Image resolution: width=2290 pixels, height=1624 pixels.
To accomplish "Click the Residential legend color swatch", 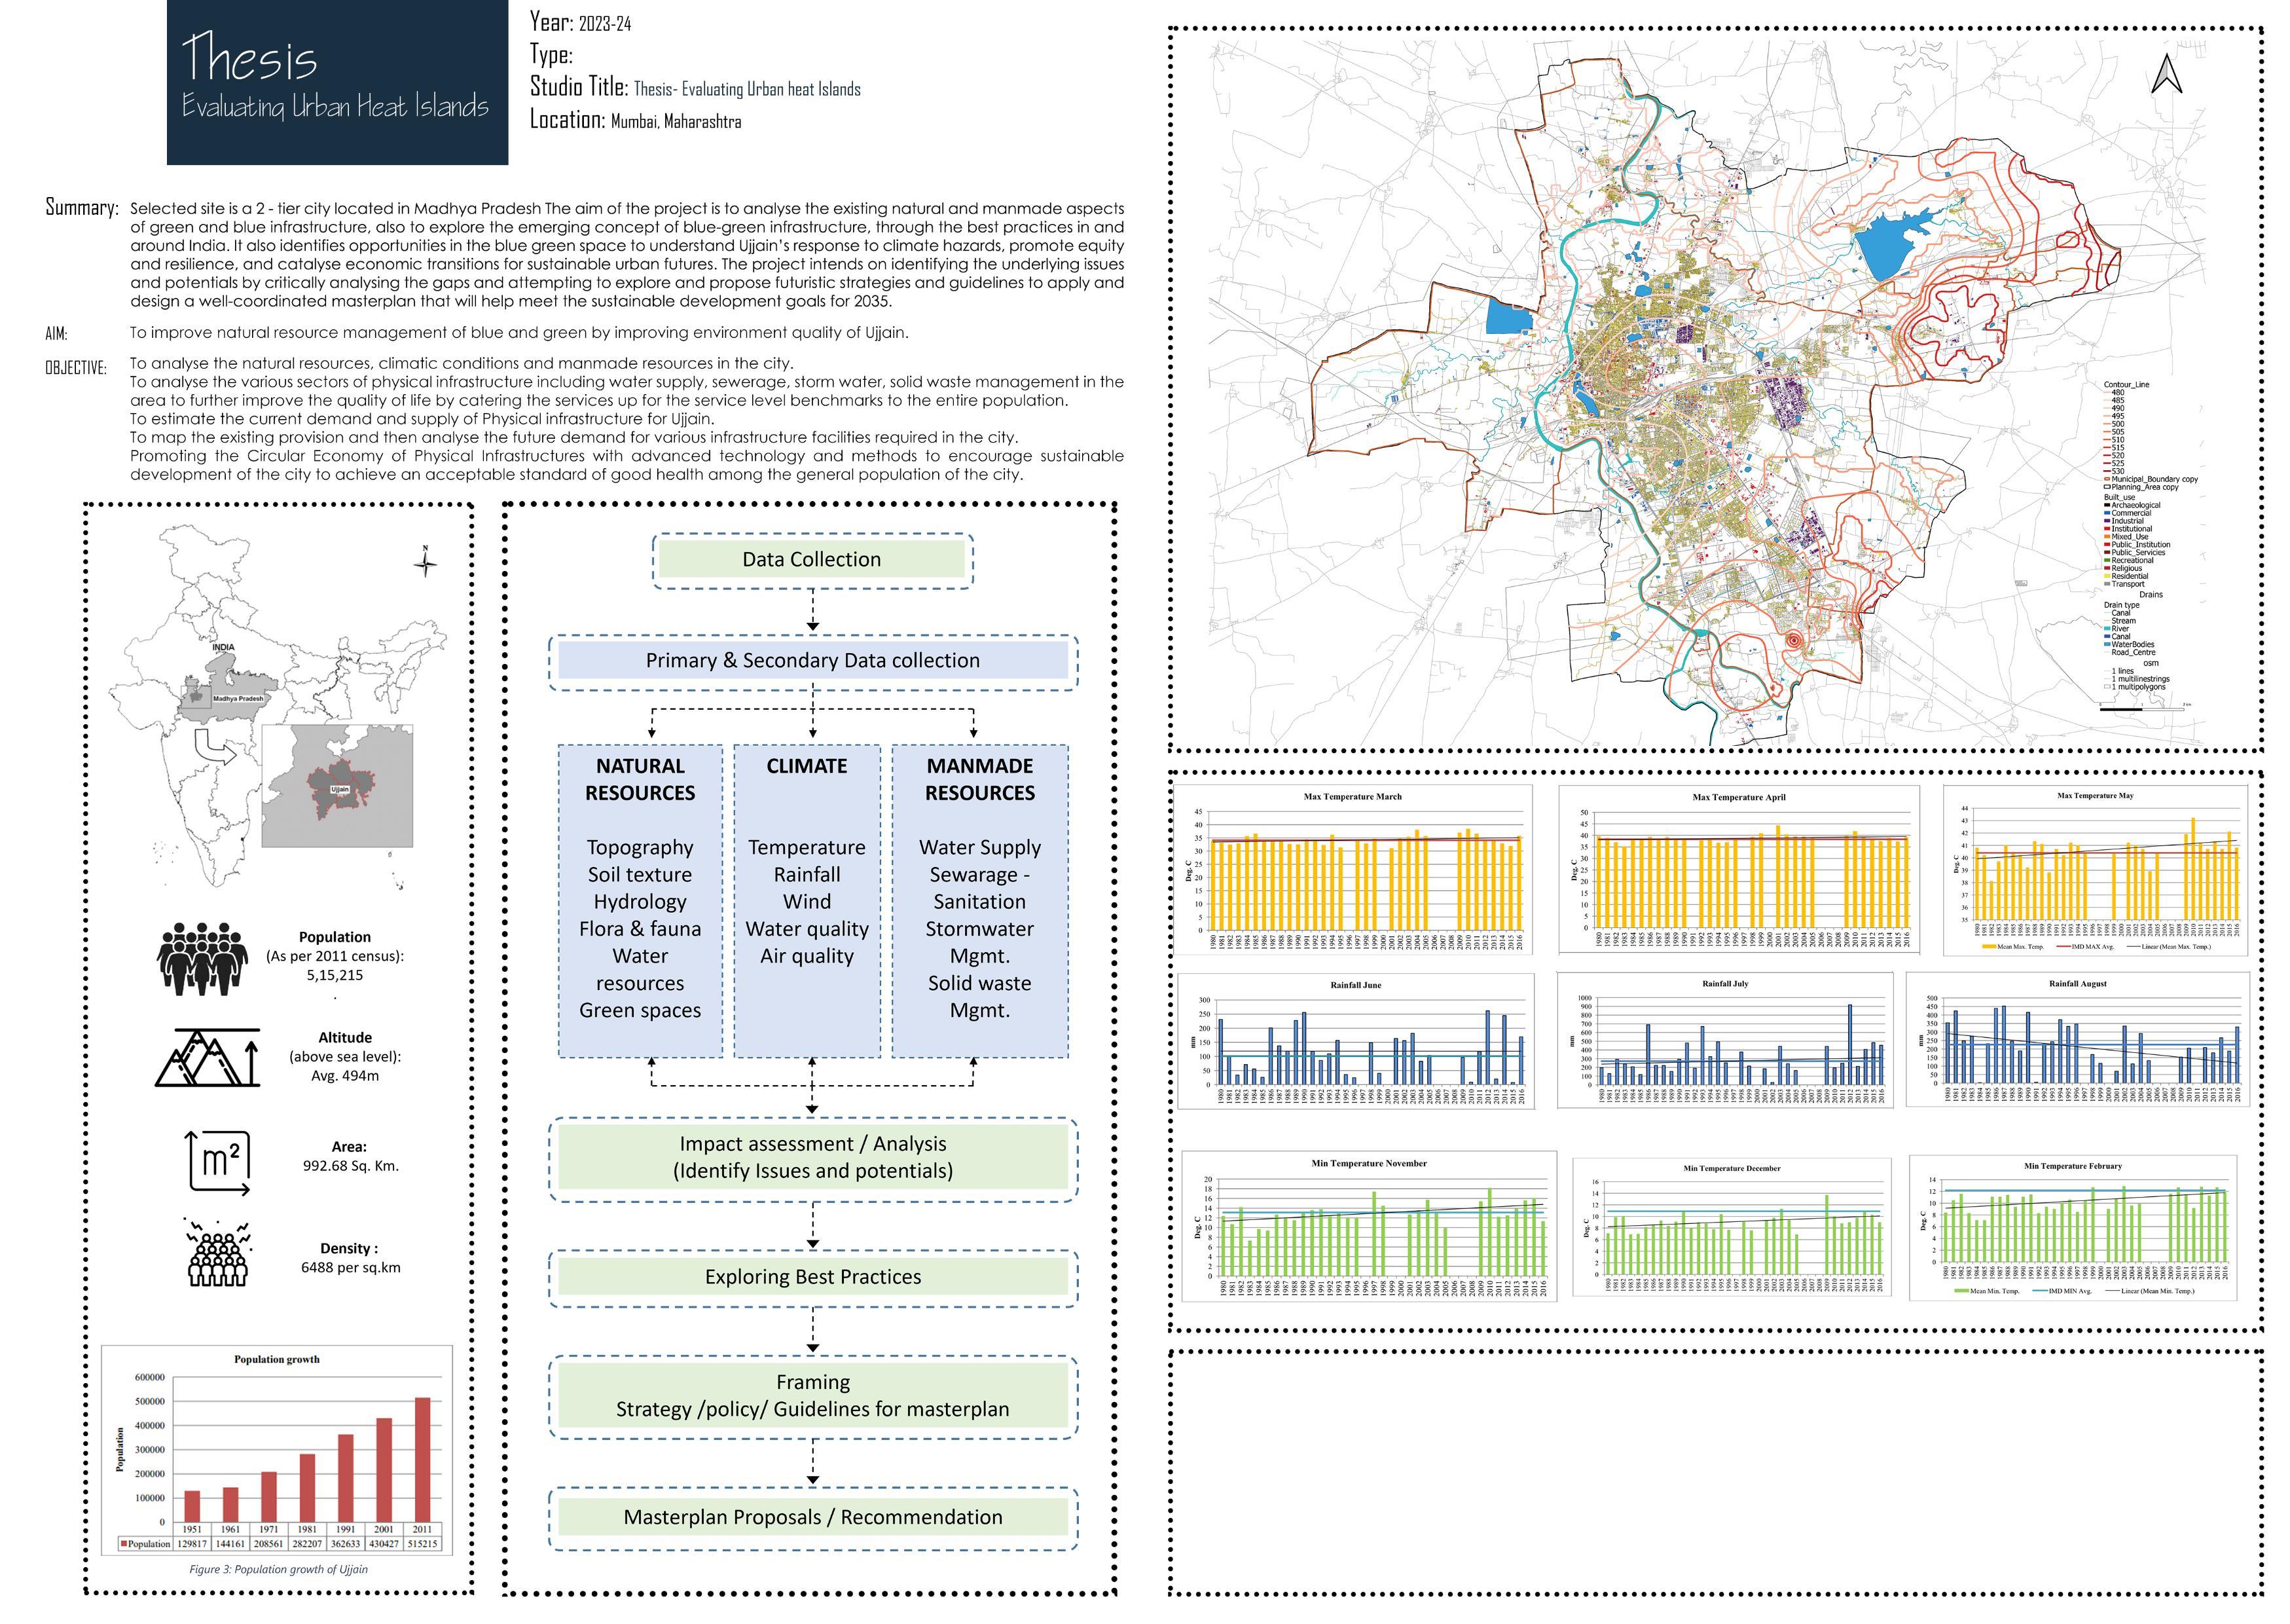I will [x=2107, y=576].
